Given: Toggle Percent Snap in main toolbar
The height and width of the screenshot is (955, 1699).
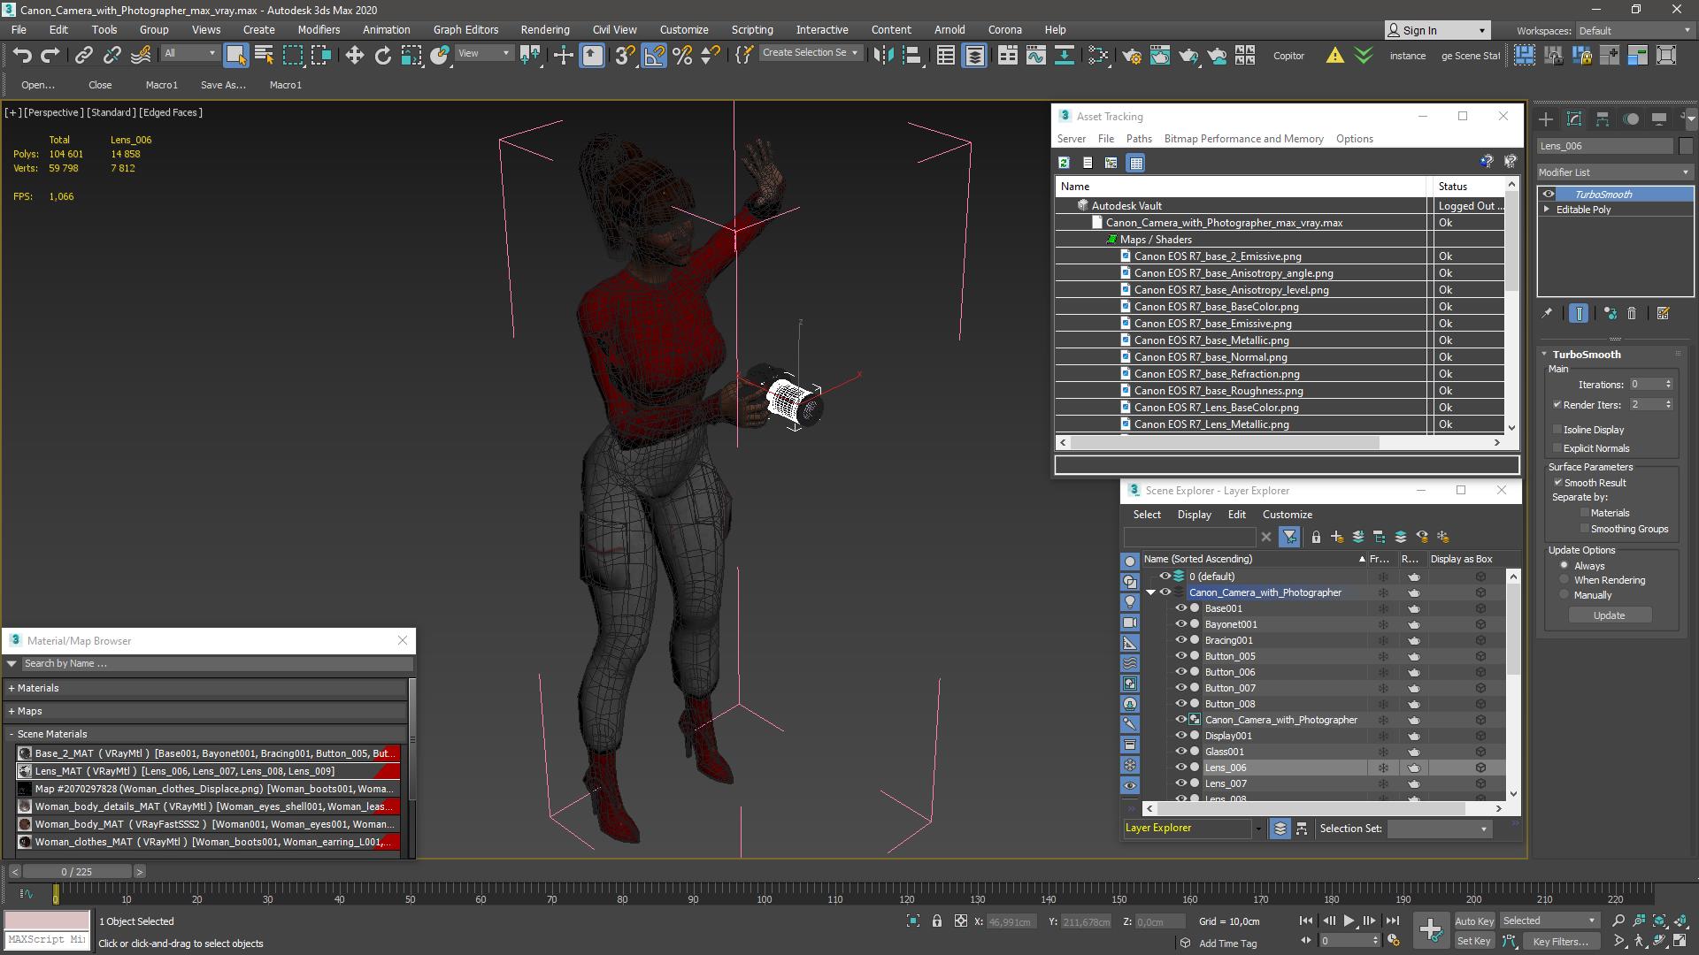Looking at the screenshot, I should point(682,56).
